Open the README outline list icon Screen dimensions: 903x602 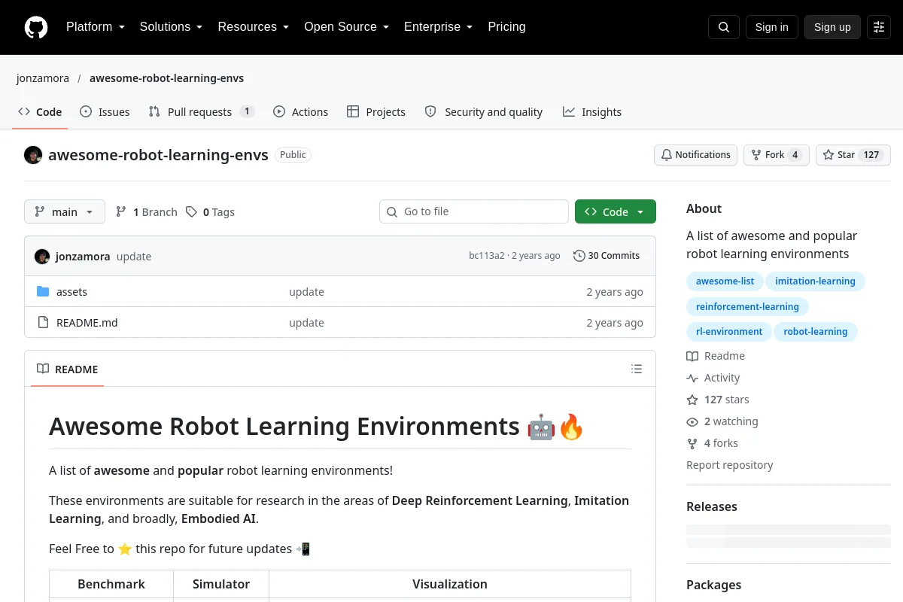(x=637, y=369)
